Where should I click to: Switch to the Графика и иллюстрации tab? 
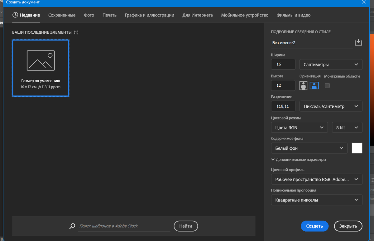pos(149,15)
